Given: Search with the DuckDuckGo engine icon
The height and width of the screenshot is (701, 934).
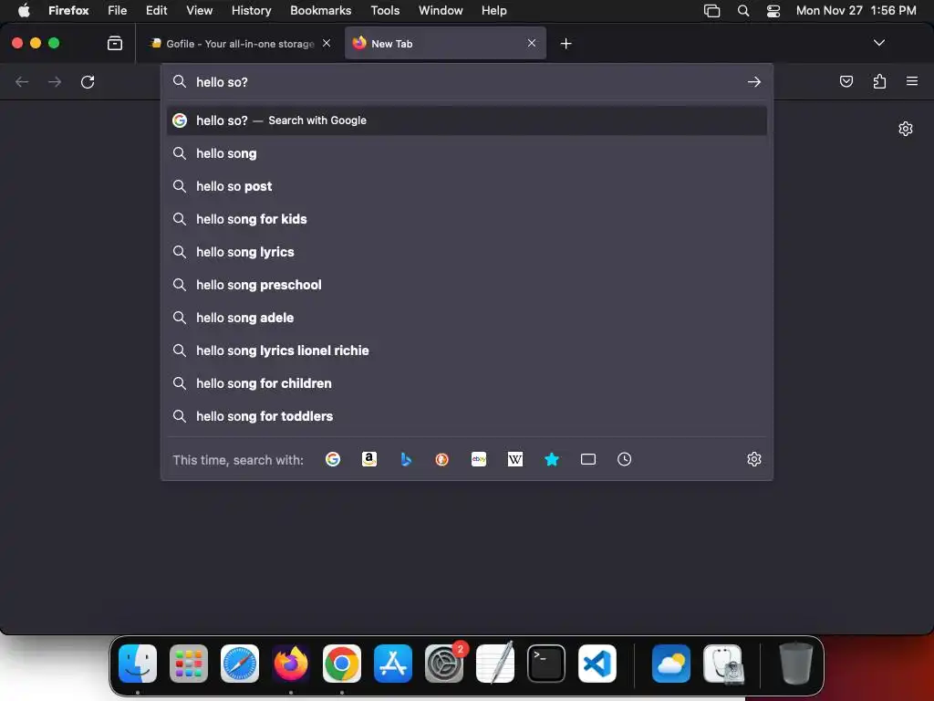Looking at the screenshot, I should [x=442, y=459].
